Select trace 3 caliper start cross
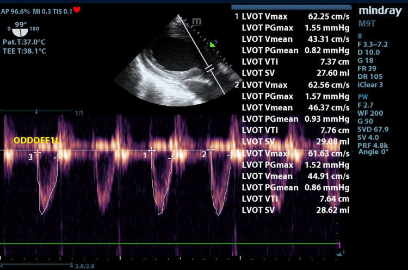 click(38, 152)
